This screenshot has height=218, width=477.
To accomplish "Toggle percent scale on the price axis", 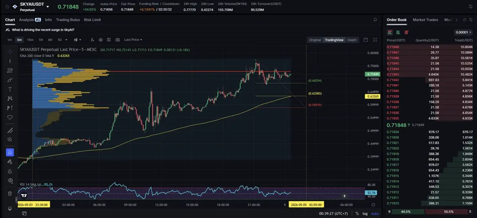I will (x=357, y=214).
